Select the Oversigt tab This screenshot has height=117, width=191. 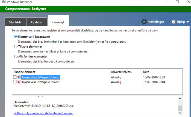[58, 20]
